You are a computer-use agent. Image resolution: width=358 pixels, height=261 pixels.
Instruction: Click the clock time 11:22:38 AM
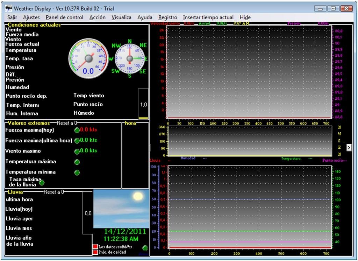pyautogui.click(x=121, y=239)
